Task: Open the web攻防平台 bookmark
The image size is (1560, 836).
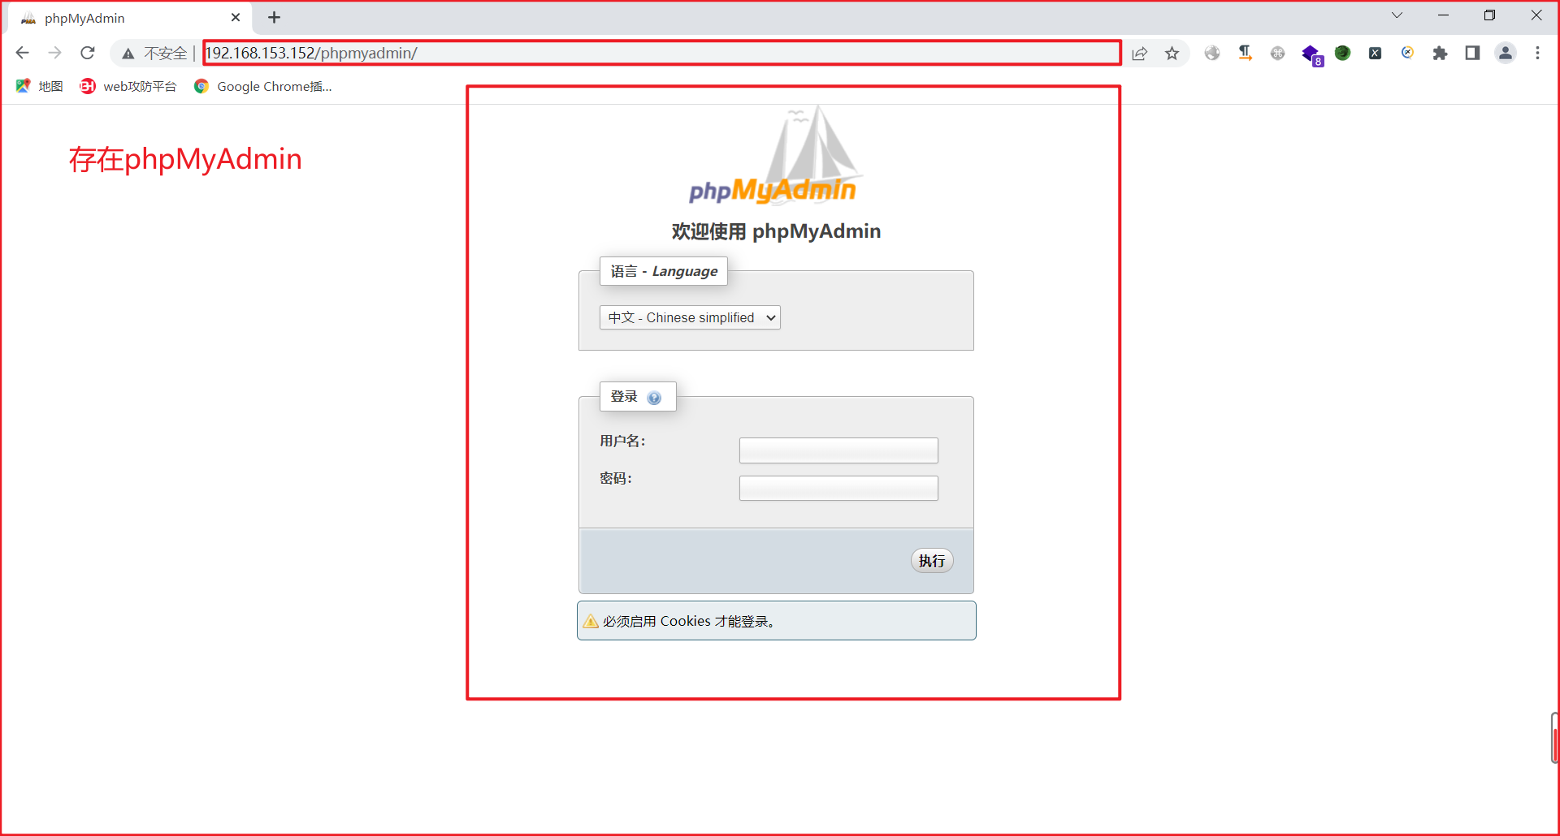Action: pyautogui.click(x=128, y=86)
